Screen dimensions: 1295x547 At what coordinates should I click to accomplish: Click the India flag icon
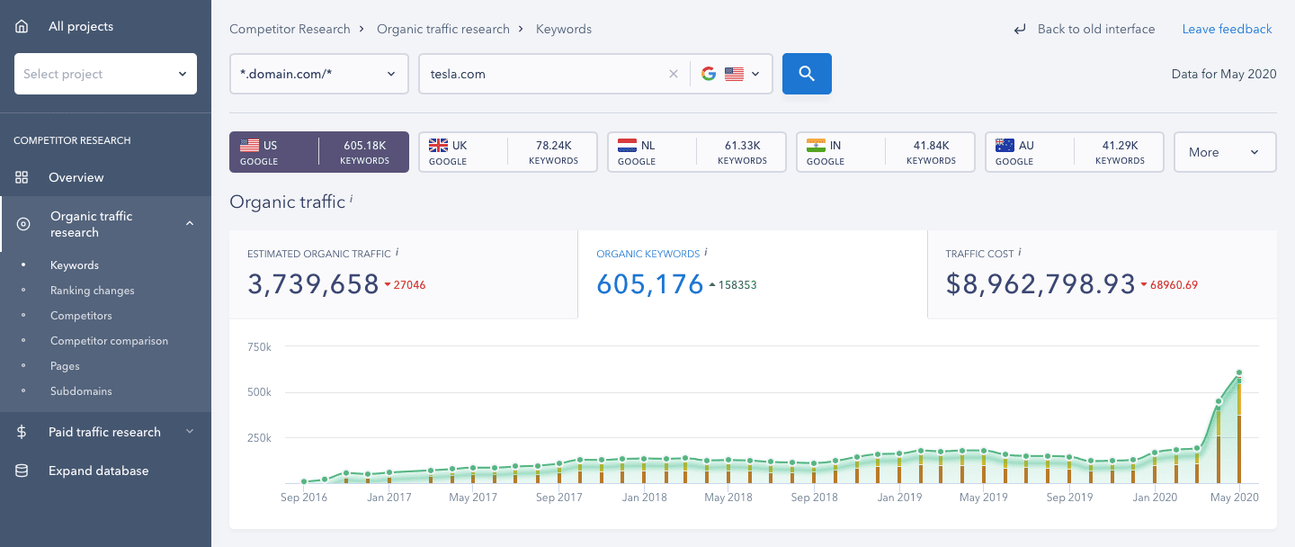(816, 145)
